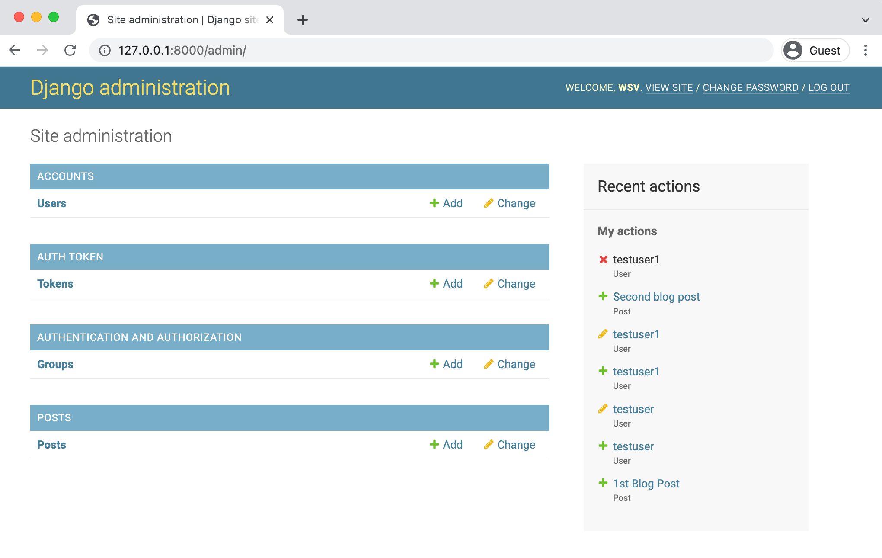
Task: Open Authentication and Authorization section header
Action: (139, 337)
